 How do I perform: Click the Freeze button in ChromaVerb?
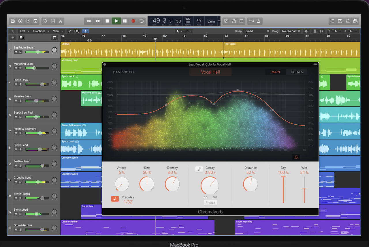pyautogui.click(x=210, y=202)
